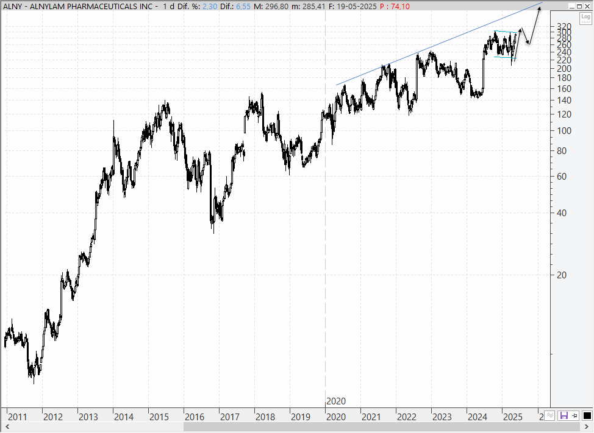Click the 120 price axis label
Viewport: 594px width, 433px height.
click(x=564, y=114)
